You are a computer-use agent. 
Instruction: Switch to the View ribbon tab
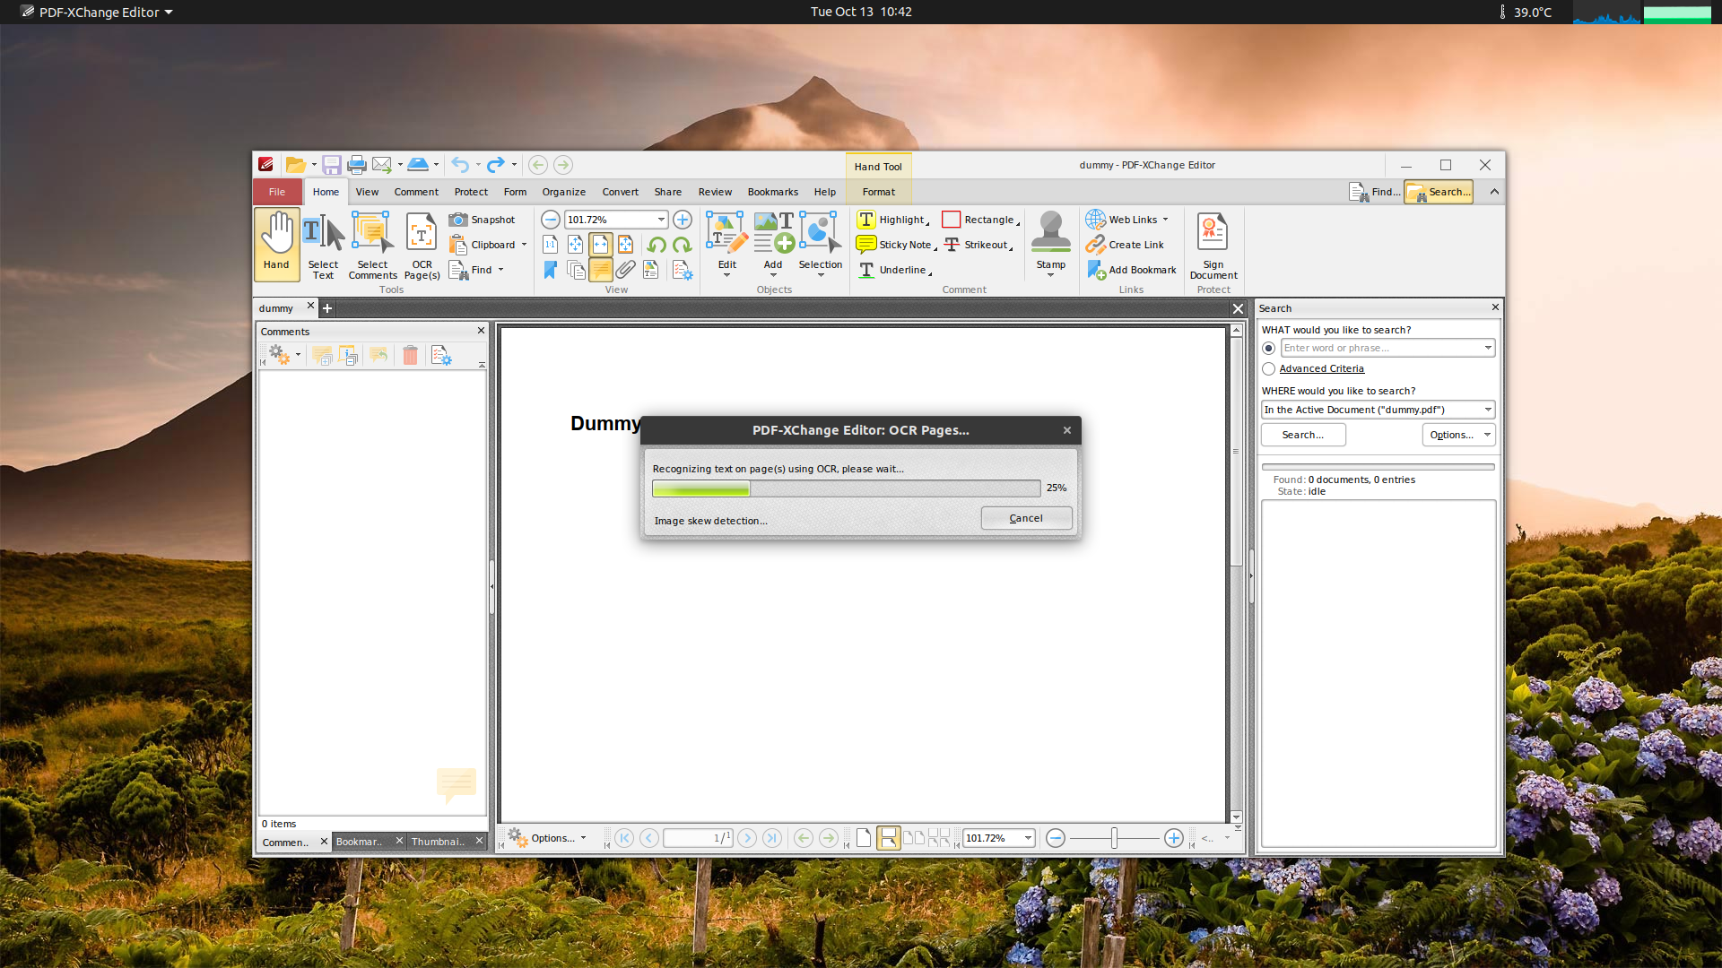pyautogui.click(x=367, y=192)
